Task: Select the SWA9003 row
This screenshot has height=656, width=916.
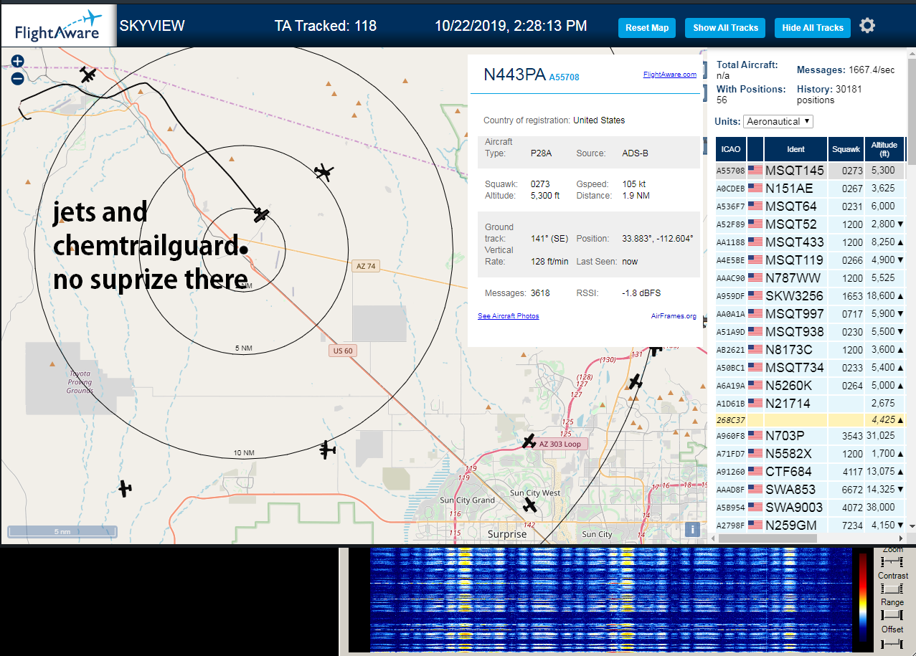Action: 811,508
